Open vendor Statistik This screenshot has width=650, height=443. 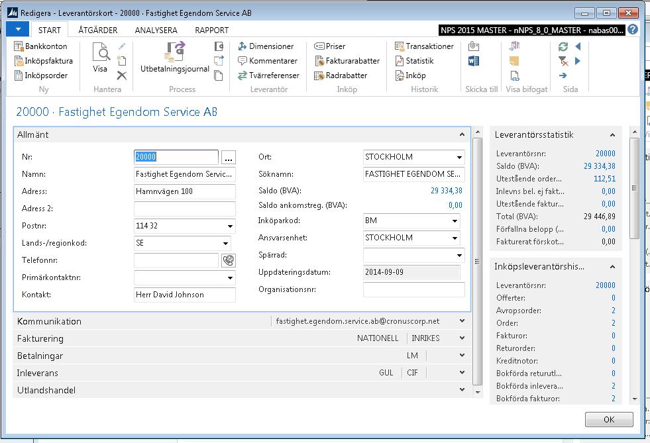414,61
